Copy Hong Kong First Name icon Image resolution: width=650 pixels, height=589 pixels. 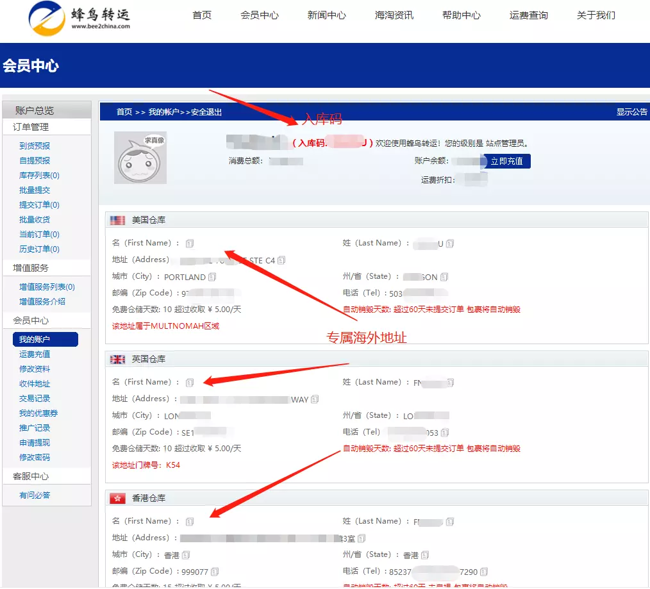click(190, 522)
